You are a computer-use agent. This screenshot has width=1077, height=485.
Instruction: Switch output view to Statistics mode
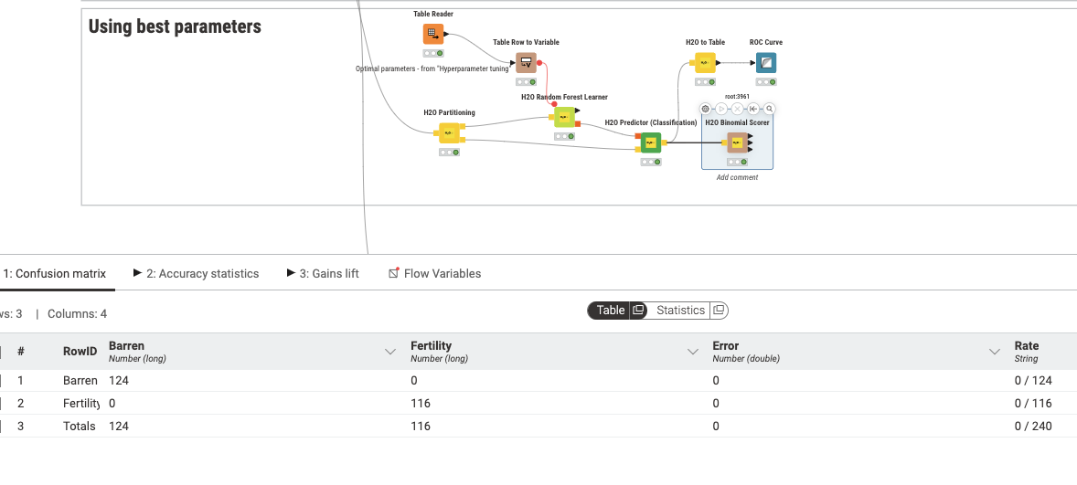(x=680, y=310)
